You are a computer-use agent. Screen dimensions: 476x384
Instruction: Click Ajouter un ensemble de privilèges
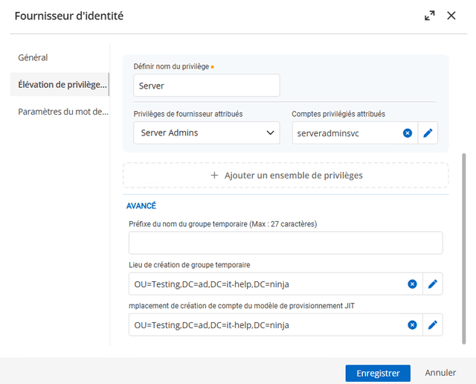[286, 175]
